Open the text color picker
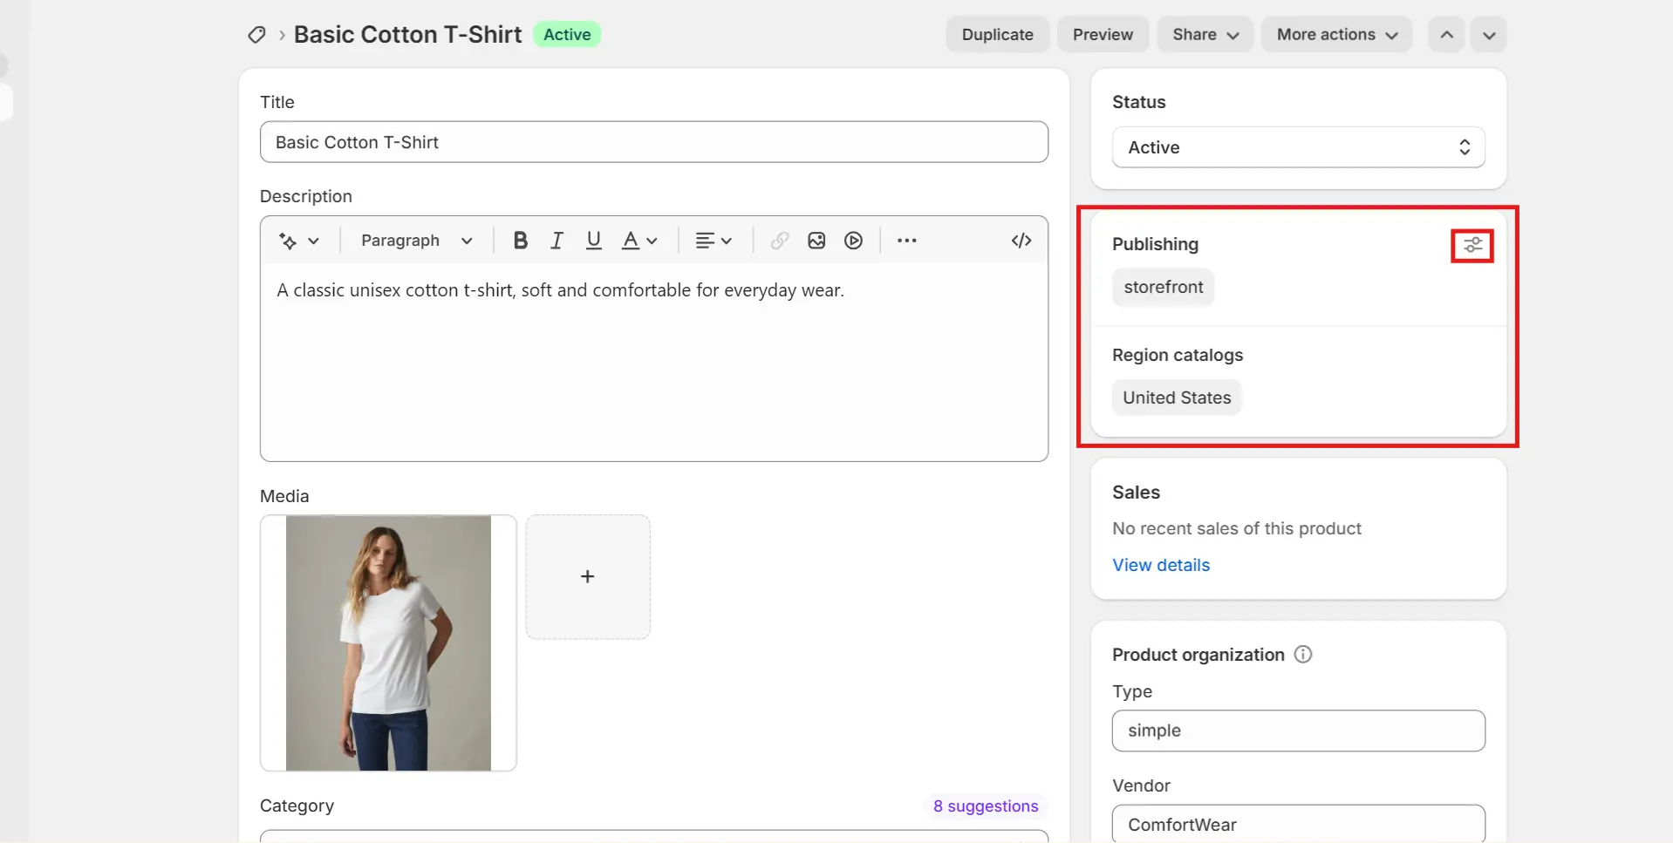 pyautogui.click(x=639, y=241)
